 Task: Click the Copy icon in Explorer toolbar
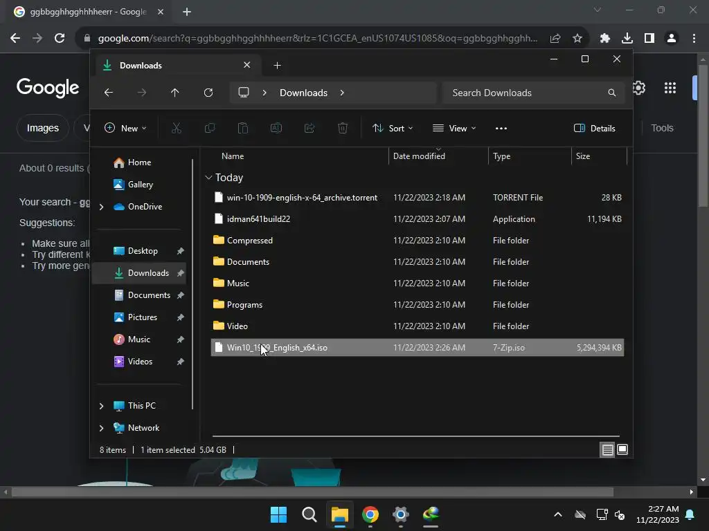tap(209, 128)
